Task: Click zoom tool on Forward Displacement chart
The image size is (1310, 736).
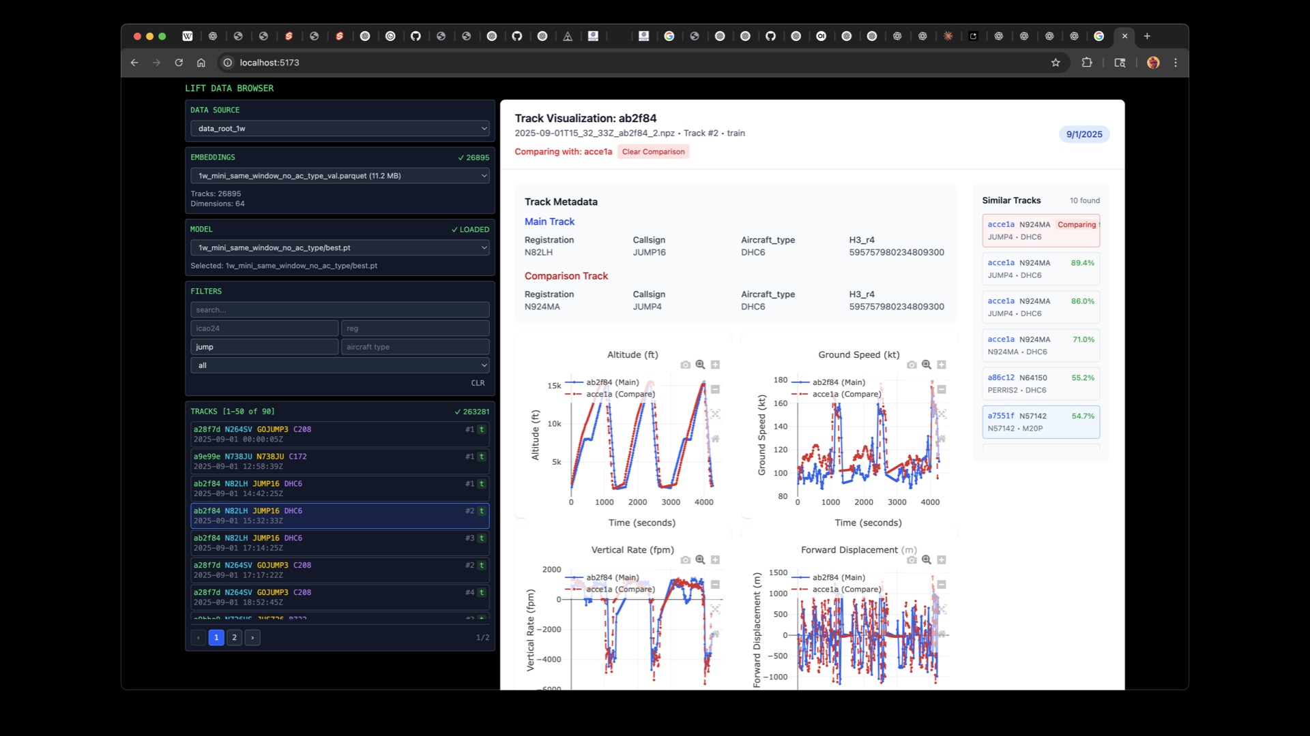Action: click(927, 560)
